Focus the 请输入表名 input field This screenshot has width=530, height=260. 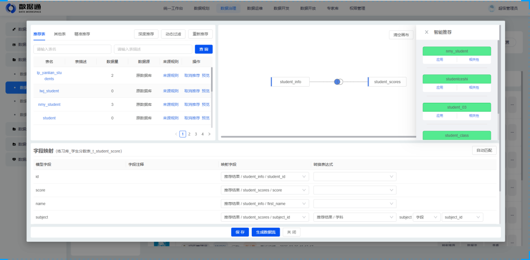pyautogui.click(x=72, y=49)
